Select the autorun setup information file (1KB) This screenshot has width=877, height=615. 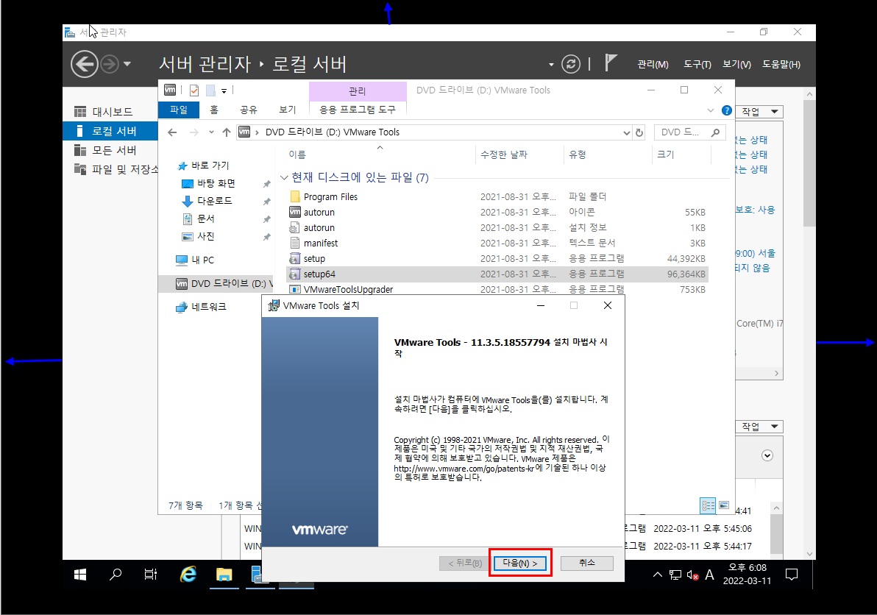point(497,227)
